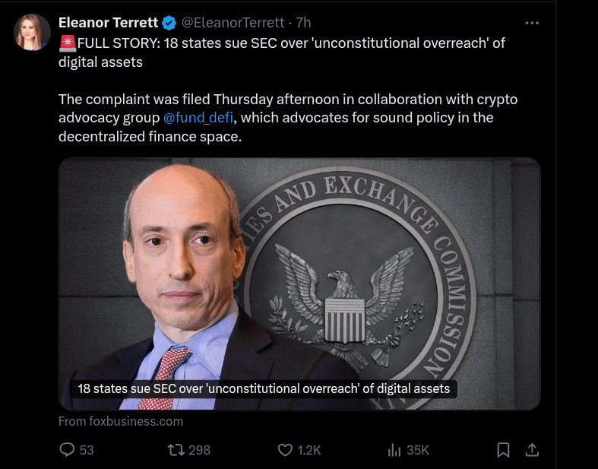Open the three-dot more options menu
The height and width of the screenshot is (469, 598).
(532, 23)
